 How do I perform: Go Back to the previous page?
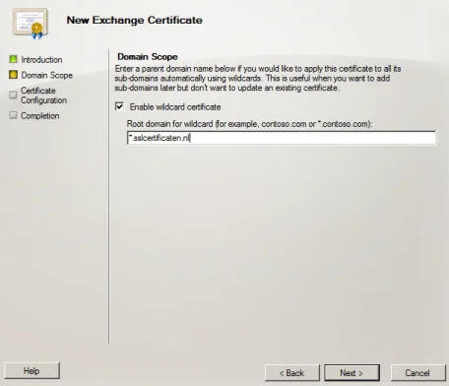point(292,373)
